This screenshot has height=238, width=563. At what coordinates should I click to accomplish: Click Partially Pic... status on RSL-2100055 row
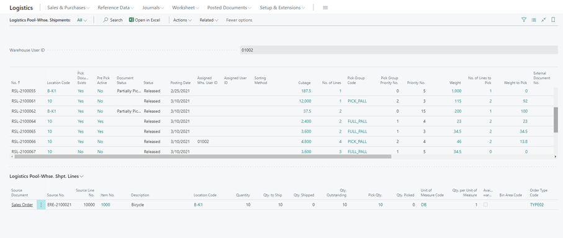[129, 91]
